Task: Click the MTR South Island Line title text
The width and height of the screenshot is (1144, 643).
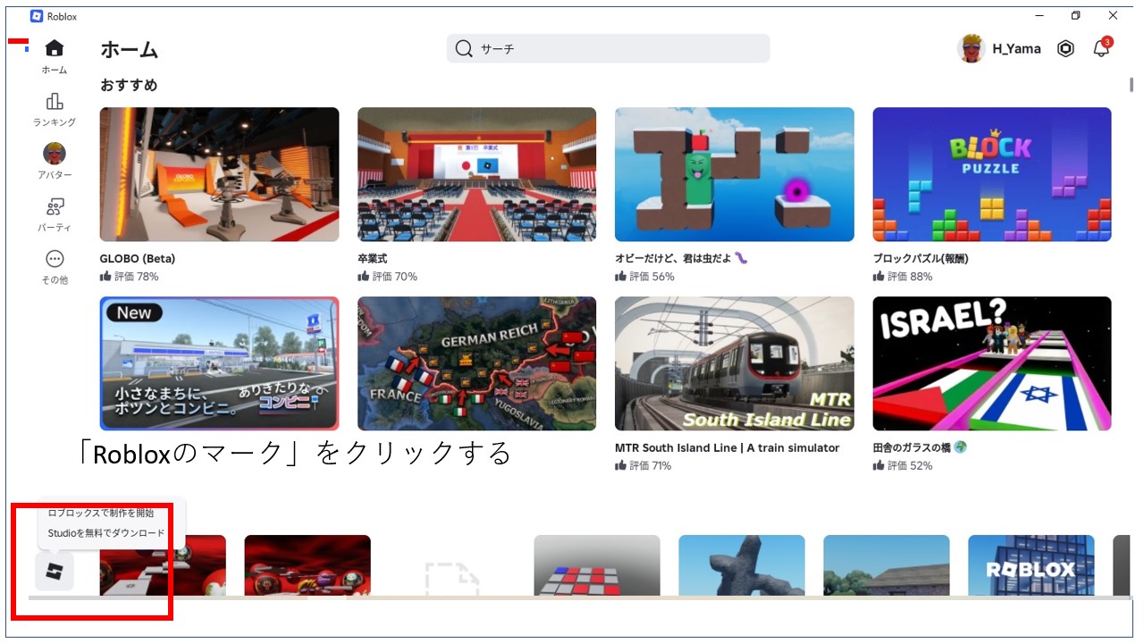Action: click(x=728, y=447)
